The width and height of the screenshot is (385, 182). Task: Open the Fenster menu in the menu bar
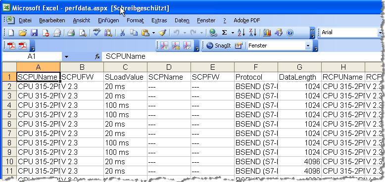tap(206, 20)
